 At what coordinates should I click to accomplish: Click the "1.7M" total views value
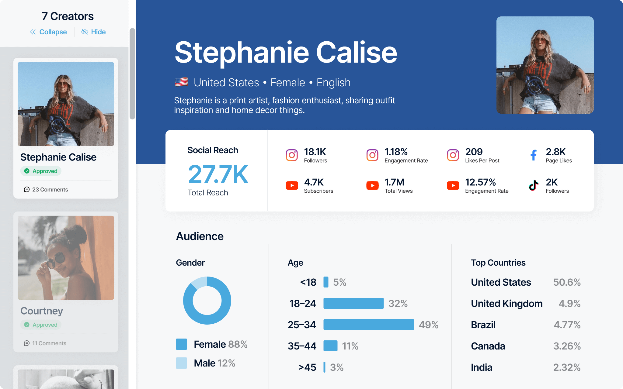(394, 182)
